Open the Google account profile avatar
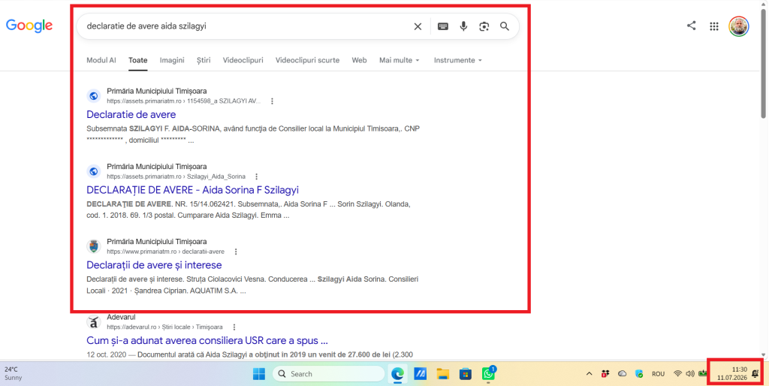The width and height of the screenshot is (769, 386). [739, 26]
